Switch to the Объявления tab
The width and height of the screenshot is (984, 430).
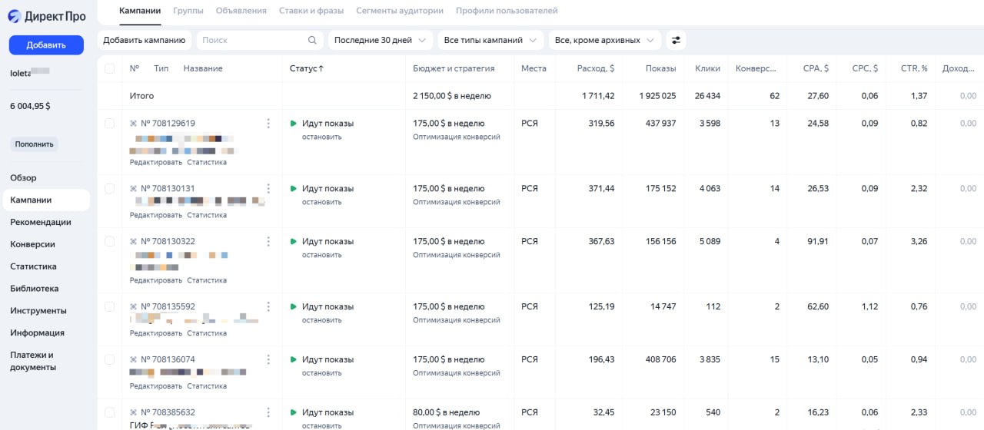point(241,11)
